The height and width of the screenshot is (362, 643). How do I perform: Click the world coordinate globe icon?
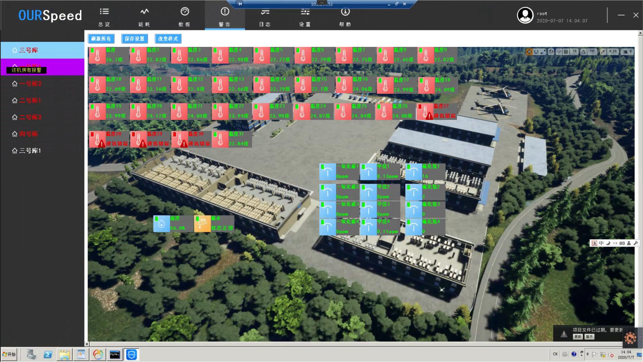click(x=551, y=52)
